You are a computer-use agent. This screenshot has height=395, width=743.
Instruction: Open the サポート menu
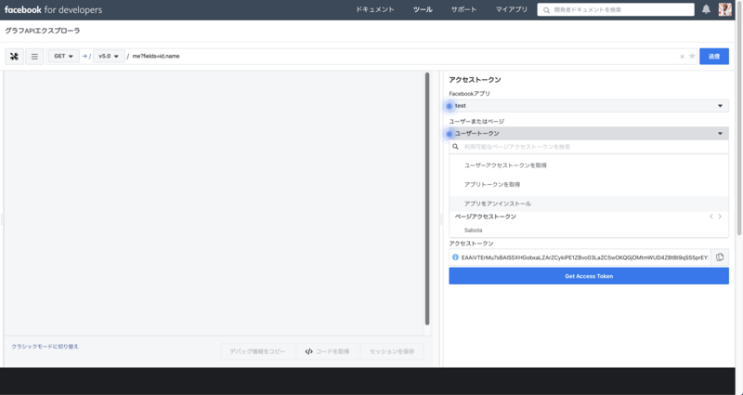(x=463, y=9)
